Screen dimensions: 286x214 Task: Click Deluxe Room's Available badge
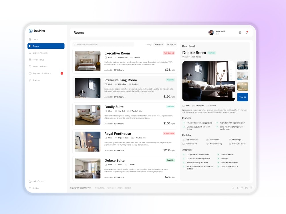212,53
